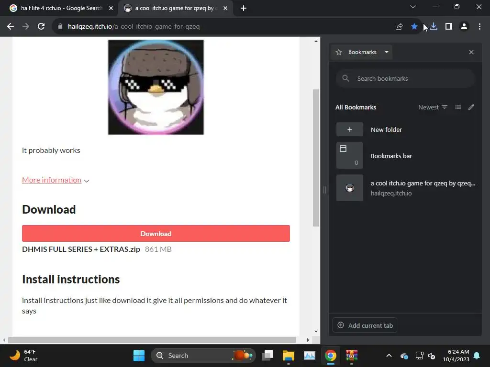The height and width of the screenshot is (367, 490).
Task: Edit bookmarks with the pencil icon
Action: [x=471, y=107]
